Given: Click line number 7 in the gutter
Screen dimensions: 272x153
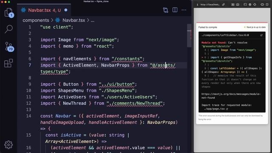Looking at the screenshot, I should click(30, 65).
